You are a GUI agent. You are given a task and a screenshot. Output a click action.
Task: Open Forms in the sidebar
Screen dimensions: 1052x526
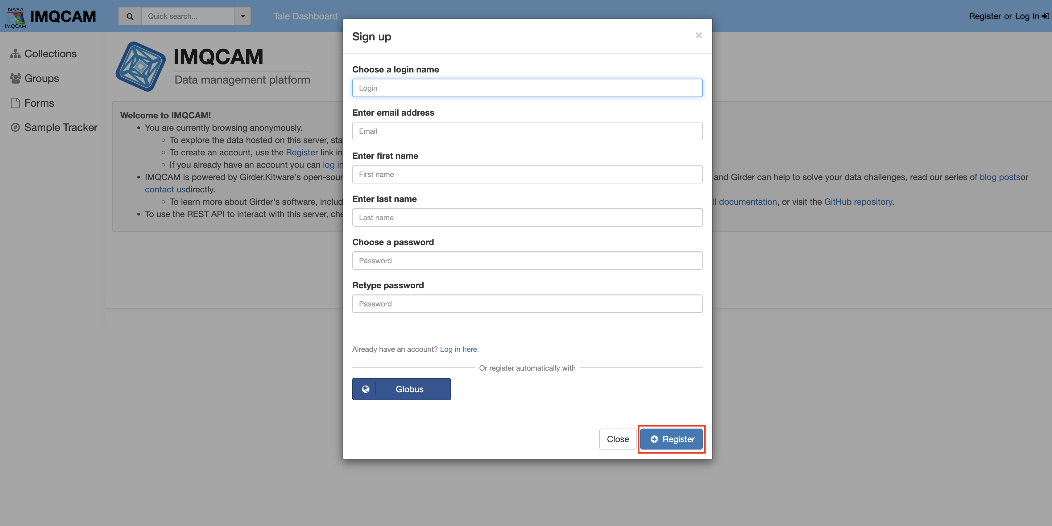[39, 103]
